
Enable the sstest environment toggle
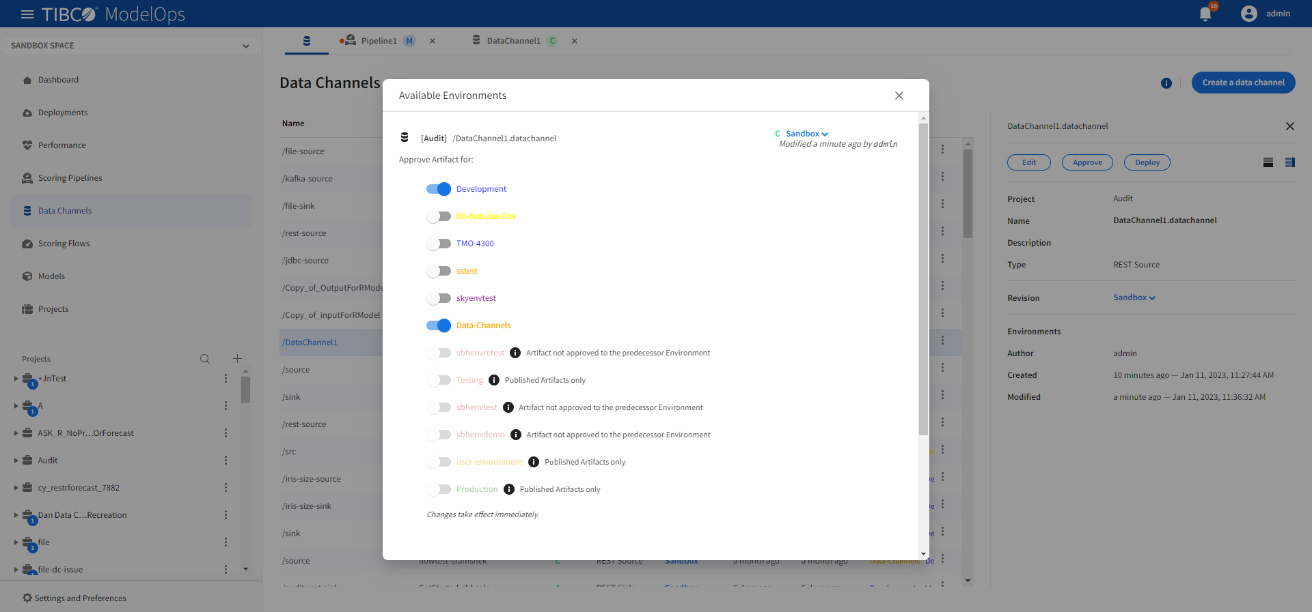[439, 271]
